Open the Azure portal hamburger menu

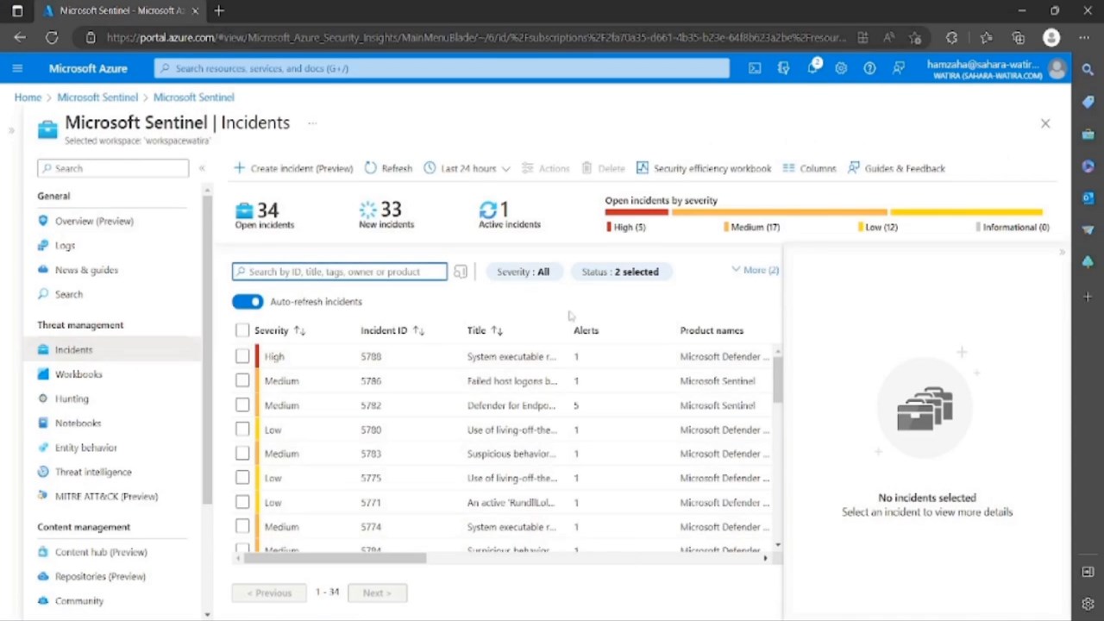(17, 68)
